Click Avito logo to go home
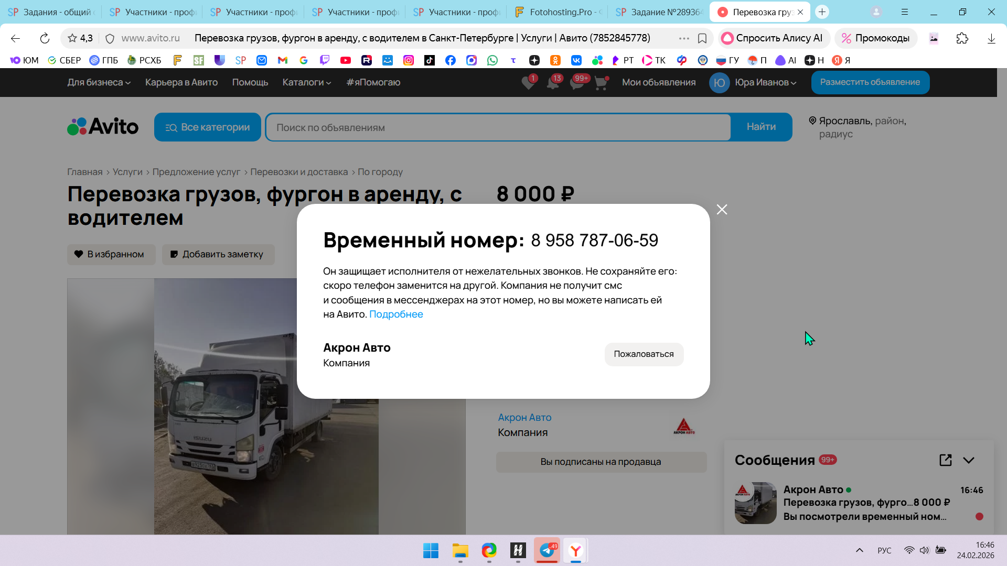The height and width of the screenshot is (566, 1007). (x=103, y=127)
